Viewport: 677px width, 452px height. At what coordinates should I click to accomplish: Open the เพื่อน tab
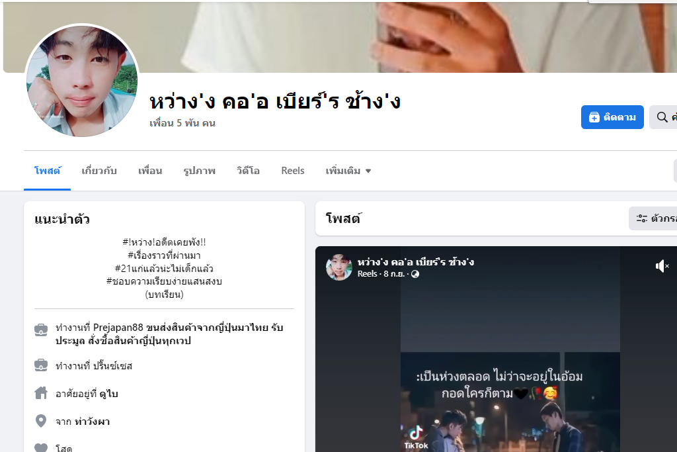pyautogui.click(x=150, y=171)
